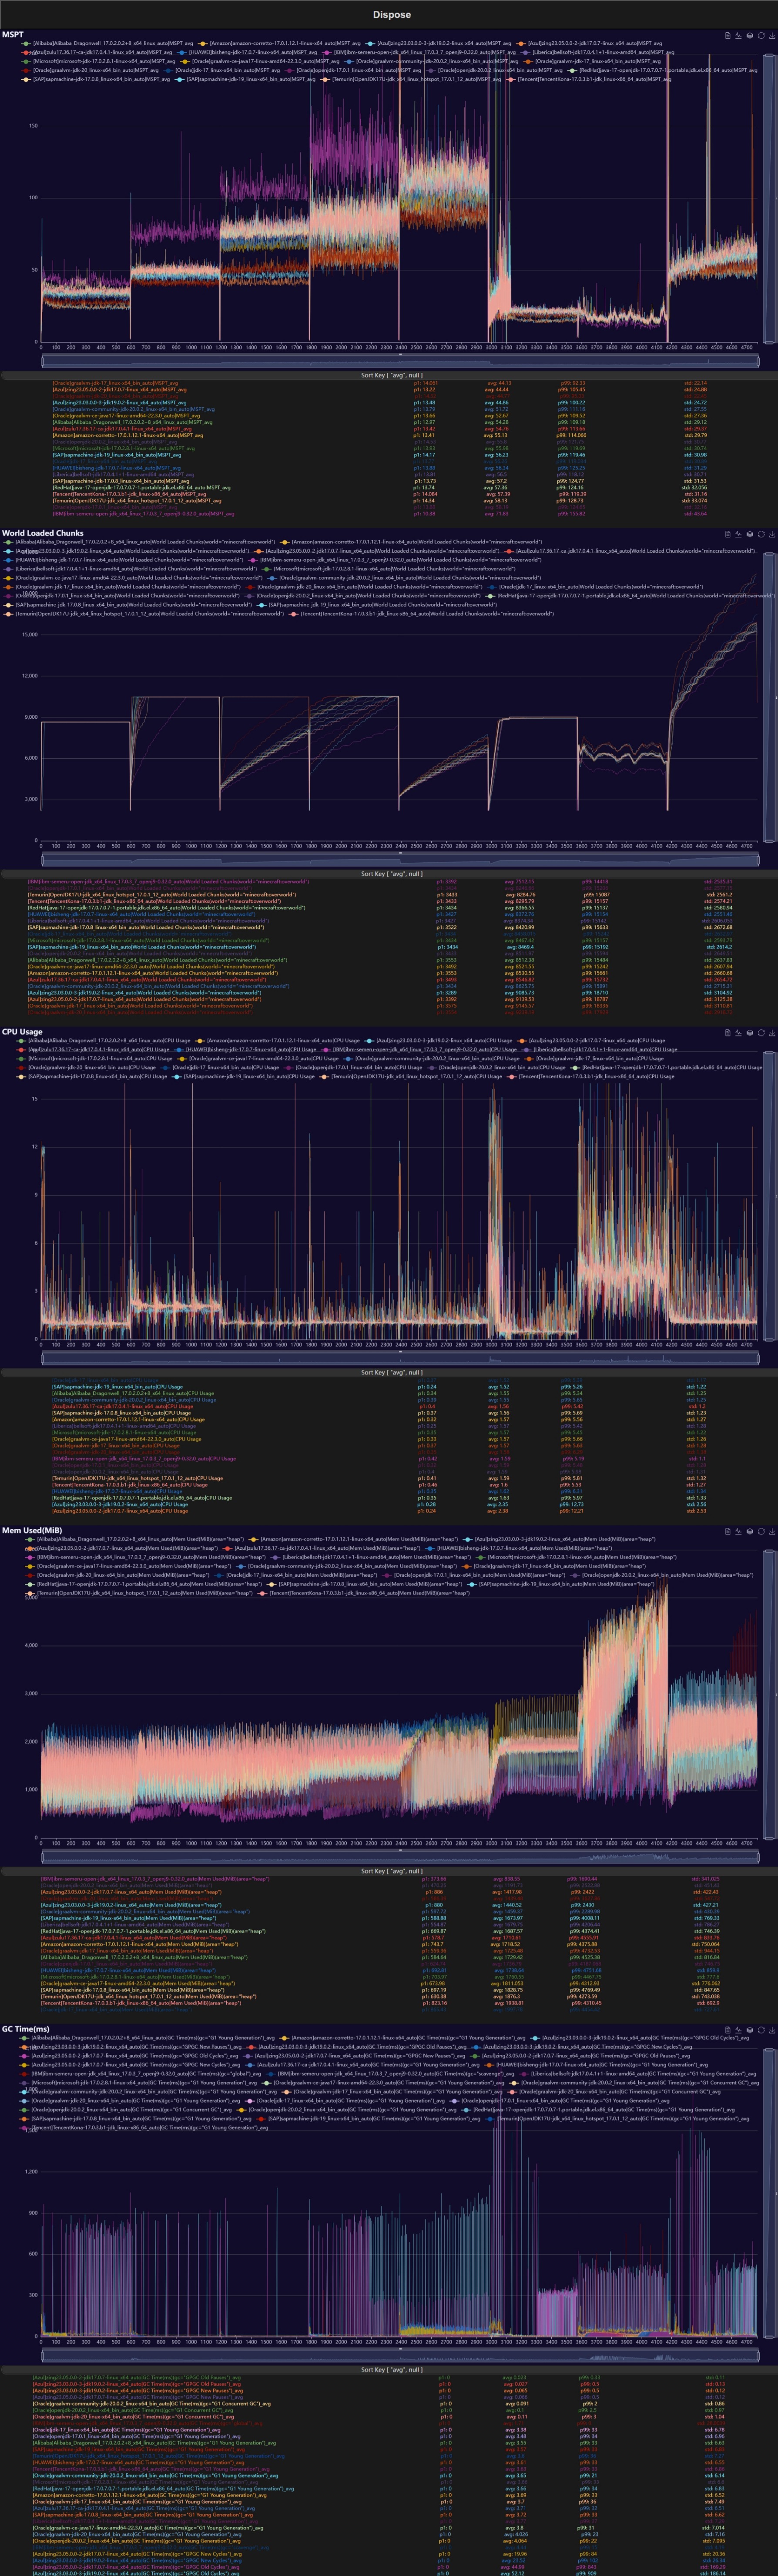Save CPU Usage chart as image
778x2576 pixels.
pos(772,1032)
